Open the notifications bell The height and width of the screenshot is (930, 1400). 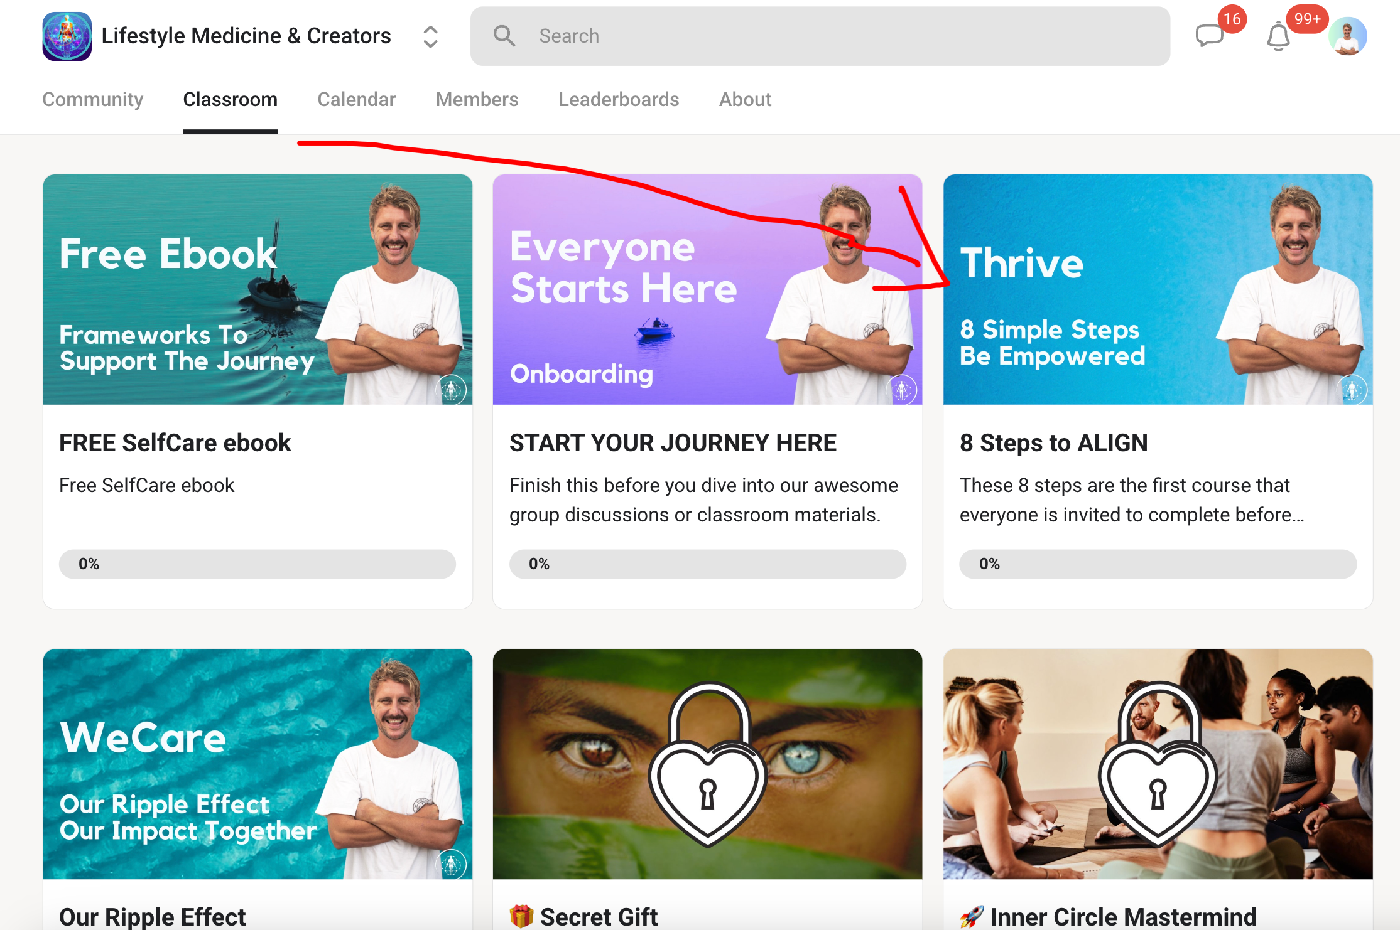[1278, 36]
